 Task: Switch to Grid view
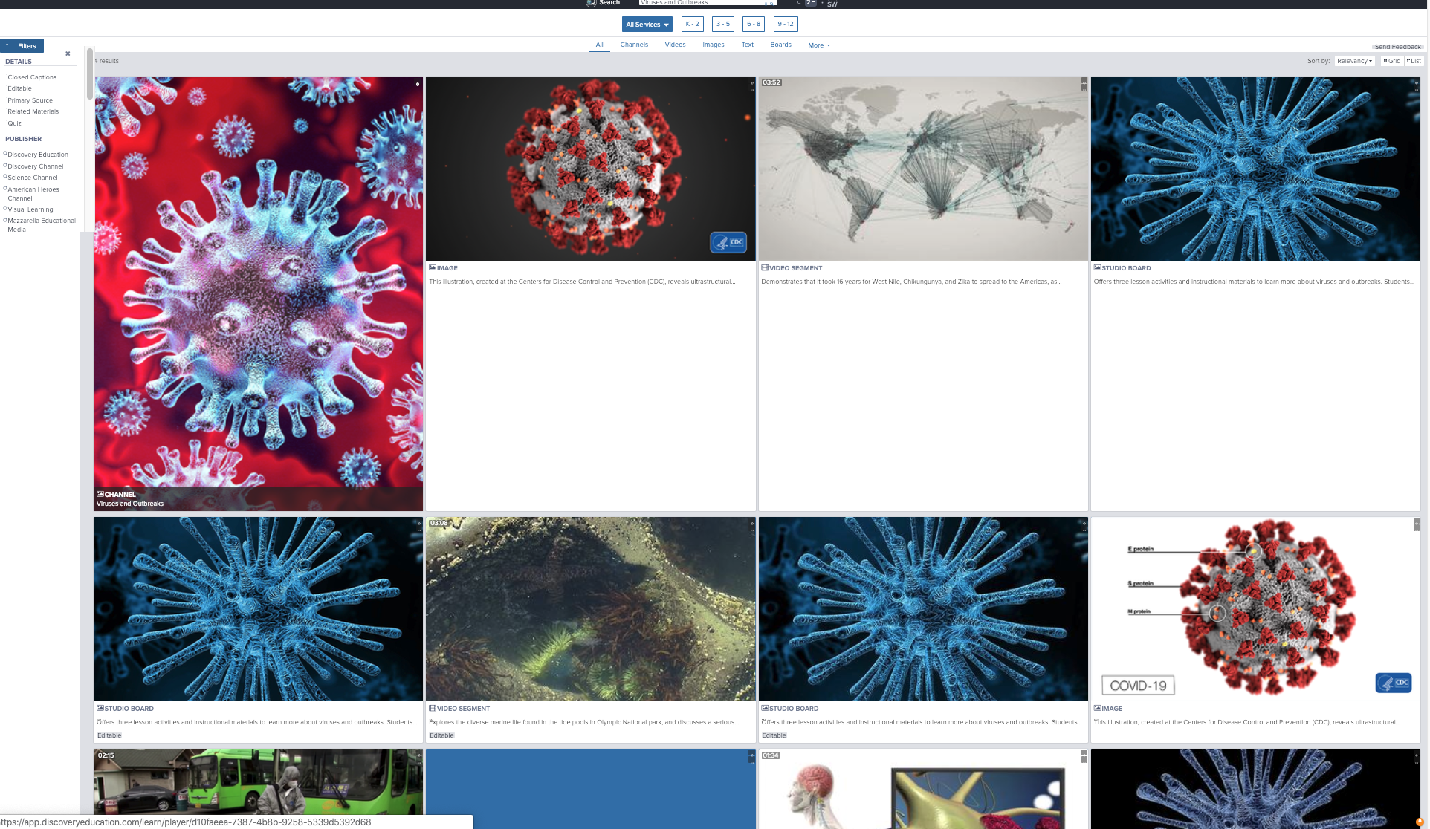pyautogui.click(x=1391, y=61)
